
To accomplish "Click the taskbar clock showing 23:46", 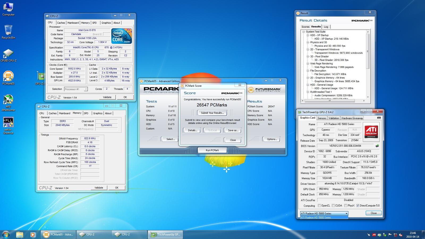I will [x=413, y=235].
